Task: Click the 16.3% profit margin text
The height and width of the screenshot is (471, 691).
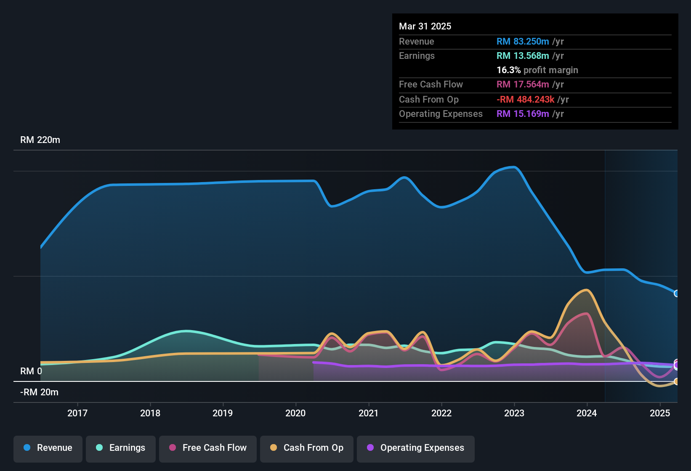Action: [537, 70]
